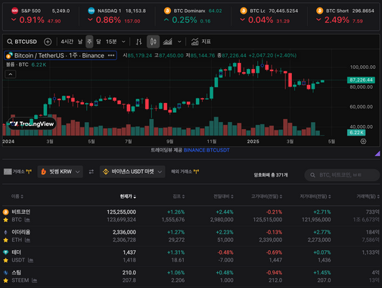Select the 4시간 timeframe
The height and width of the screenshot is (288, 382).
point(67,42)
